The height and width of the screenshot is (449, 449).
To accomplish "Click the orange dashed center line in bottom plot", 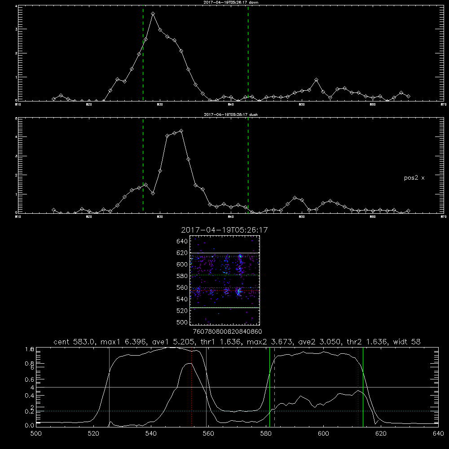I will tap(274, 387).
